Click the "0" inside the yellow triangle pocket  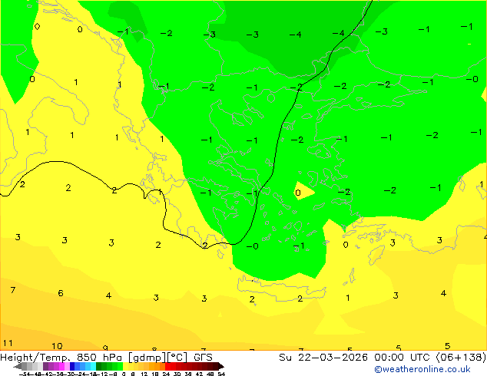coord(298,193)
